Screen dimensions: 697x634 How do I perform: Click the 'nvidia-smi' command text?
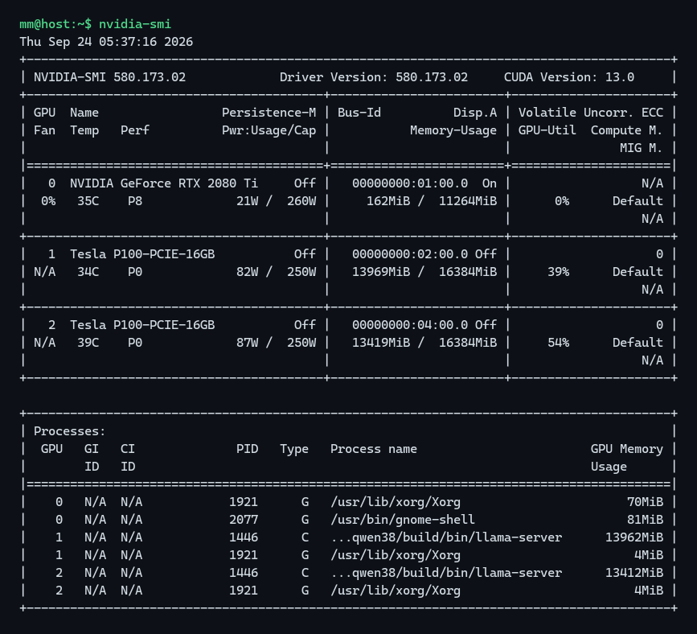(135, 24)
